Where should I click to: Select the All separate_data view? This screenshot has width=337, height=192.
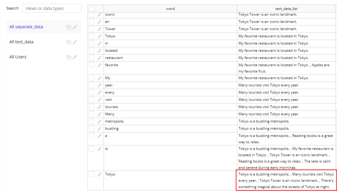[26, 27]
